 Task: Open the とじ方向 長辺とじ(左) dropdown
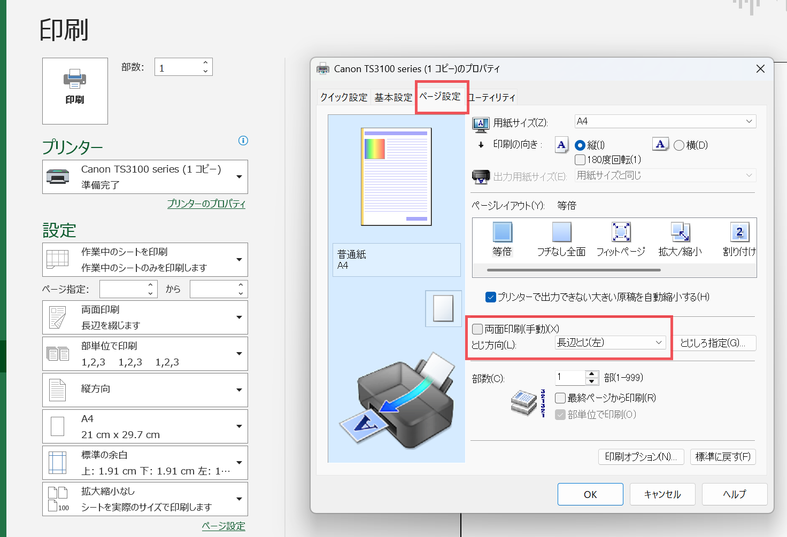(610, 343)
